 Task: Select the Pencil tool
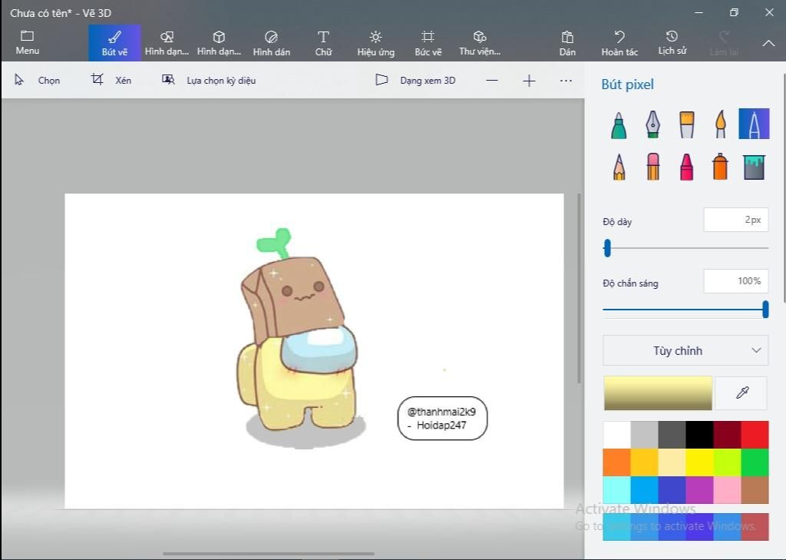[x=619, y=167]
